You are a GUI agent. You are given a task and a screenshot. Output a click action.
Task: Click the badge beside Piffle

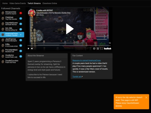pyautogui.click(x=21, y=45)
